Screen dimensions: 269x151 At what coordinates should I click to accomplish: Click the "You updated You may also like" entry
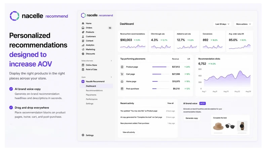click(x=139, y=111)
